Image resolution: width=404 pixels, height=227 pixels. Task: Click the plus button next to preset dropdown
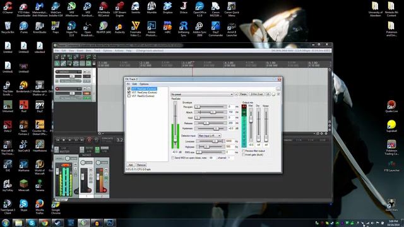[235, 94]
